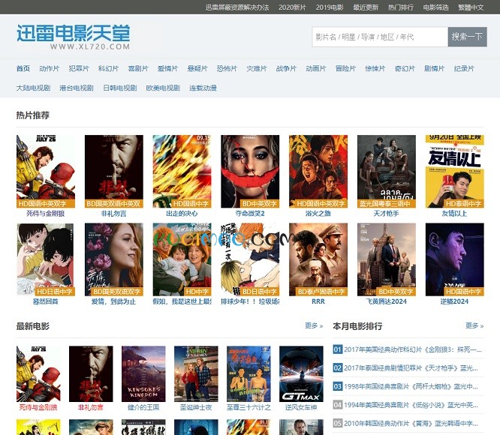Screen dimensions: 500x435
Task: Open the 至尊三十六计之 thumbnail
Action: (x=248, y=373)
